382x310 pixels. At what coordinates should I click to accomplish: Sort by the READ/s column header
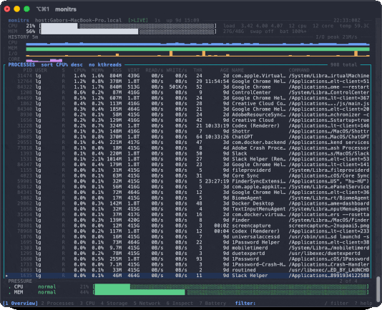[x=155, y=70]
